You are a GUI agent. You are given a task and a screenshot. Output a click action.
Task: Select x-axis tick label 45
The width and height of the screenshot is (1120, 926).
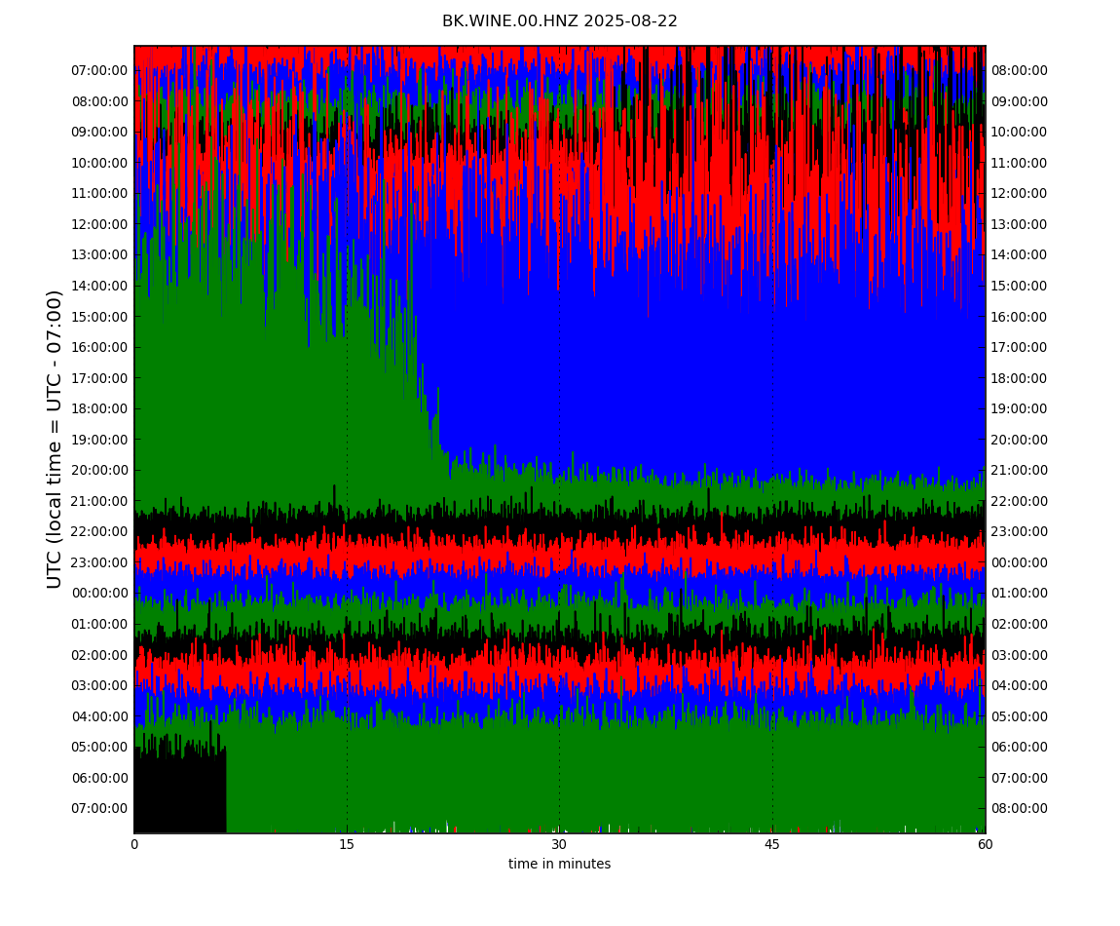tap(772, 844)
